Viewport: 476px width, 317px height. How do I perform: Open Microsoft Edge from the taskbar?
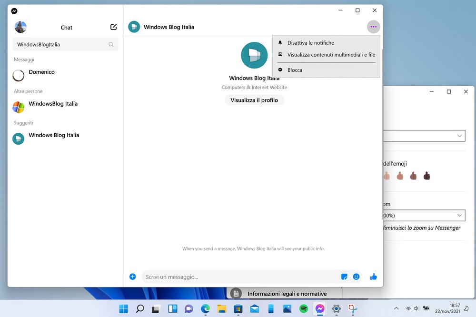[x=205, y=308]
